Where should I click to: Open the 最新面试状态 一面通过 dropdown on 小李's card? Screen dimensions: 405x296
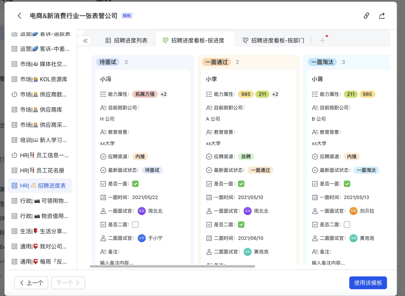tap(260, 170)
